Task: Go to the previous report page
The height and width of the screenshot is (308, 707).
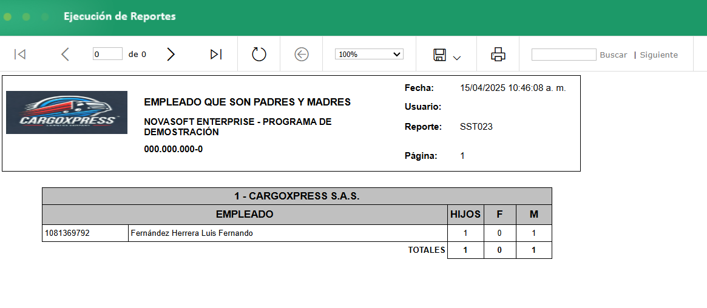Action: pos(65,55)
